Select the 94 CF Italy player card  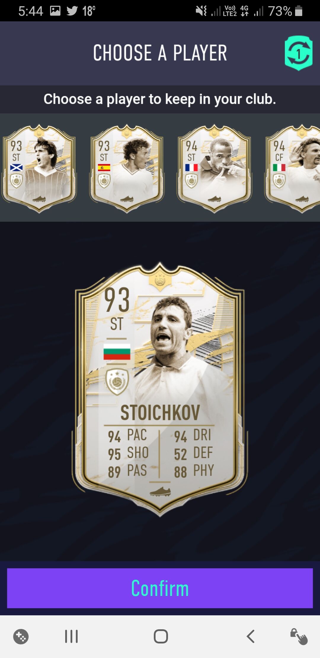pos(293,168)
